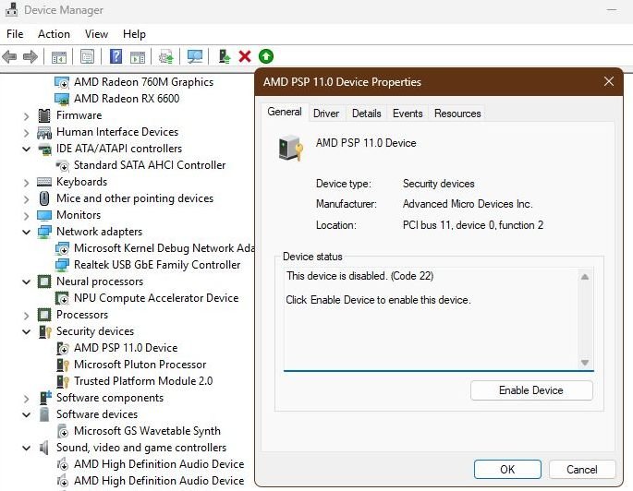Select NPU Compute Accelerator Device item
The image size is (633, 491).
pos(156,298)
